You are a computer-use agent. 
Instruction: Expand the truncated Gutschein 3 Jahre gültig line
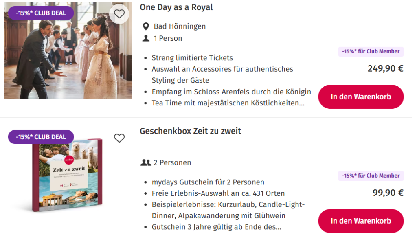pyautogui.click(x=216, y=227)
